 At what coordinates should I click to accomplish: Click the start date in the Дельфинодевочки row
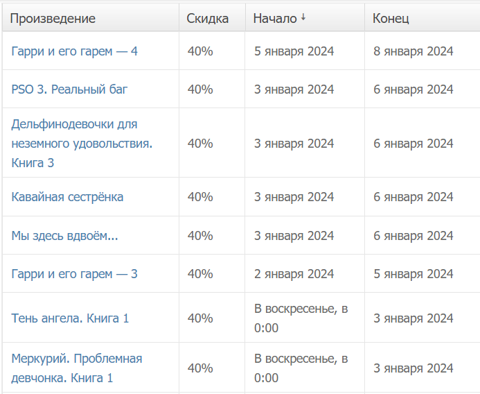pos(294,144)
